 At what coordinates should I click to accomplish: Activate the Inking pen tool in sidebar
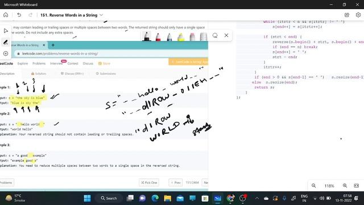click(6, 42)
